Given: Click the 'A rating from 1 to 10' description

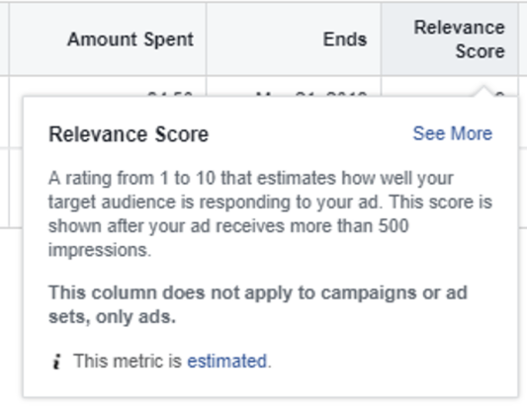Looking at the screenshot, I should [270, 213].
